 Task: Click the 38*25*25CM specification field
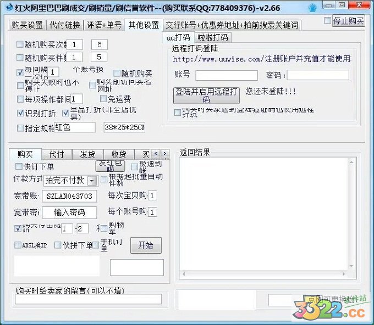pyautogui.click(x=124, y=127)
